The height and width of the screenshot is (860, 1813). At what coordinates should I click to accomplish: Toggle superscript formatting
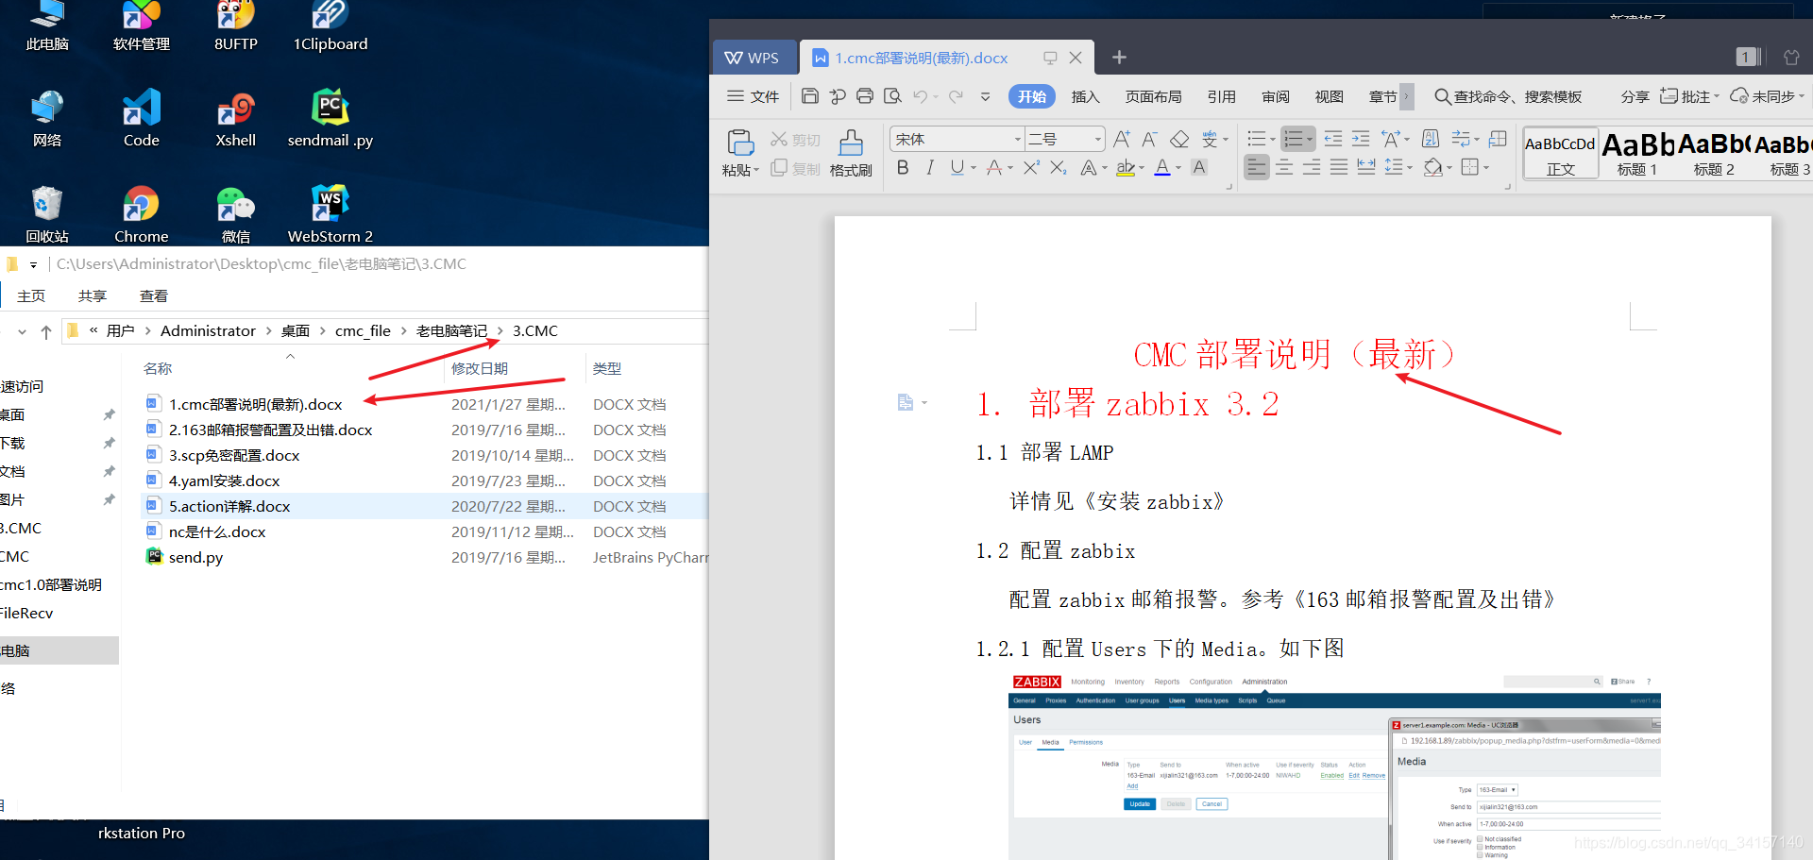click(1030, 167)
